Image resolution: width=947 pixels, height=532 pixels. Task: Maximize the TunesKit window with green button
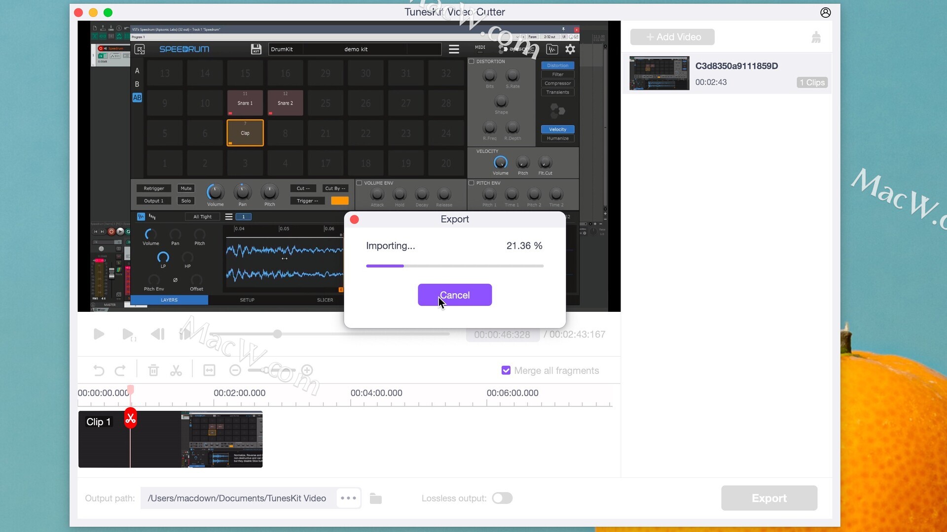(108, 12)
